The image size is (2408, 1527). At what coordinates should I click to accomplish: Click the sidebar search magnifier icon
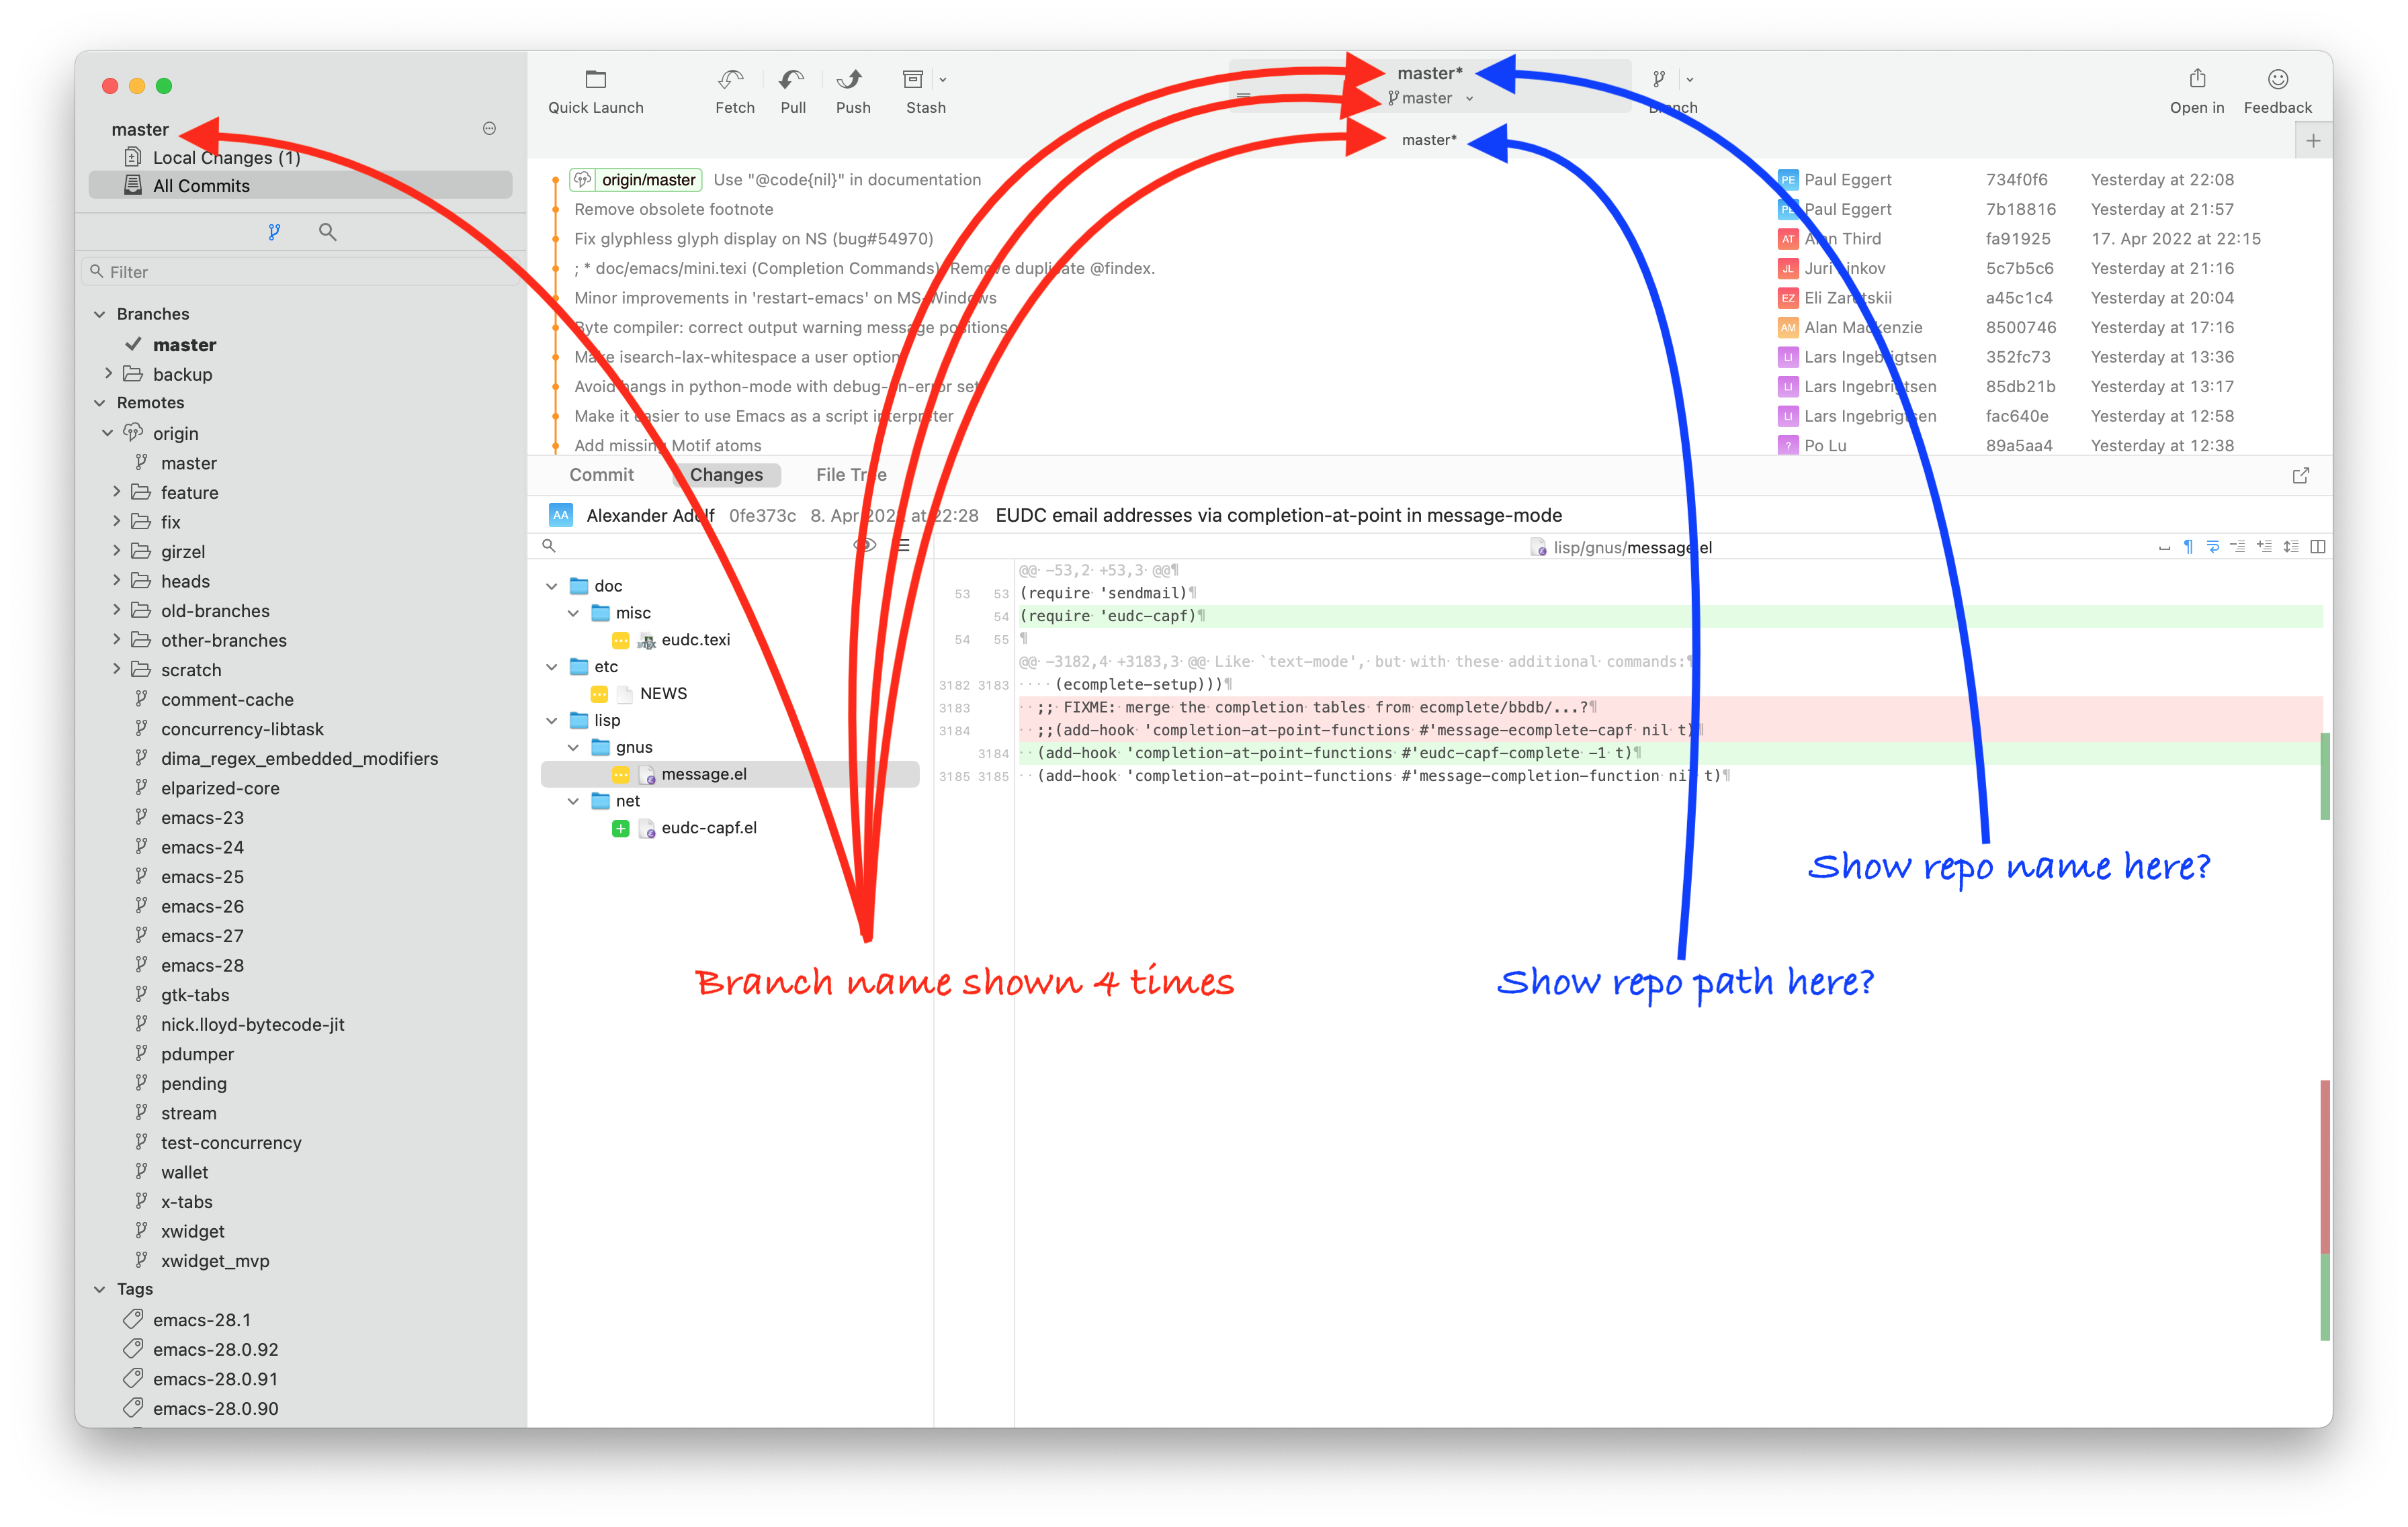tap(327, 232)
